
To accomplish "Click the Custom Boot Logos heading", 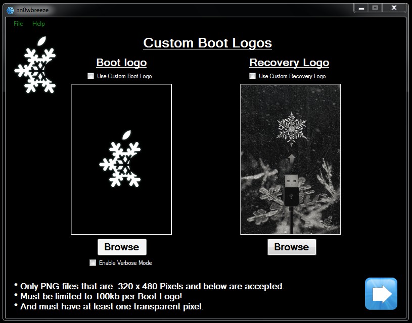I will (x=207, y=43).
